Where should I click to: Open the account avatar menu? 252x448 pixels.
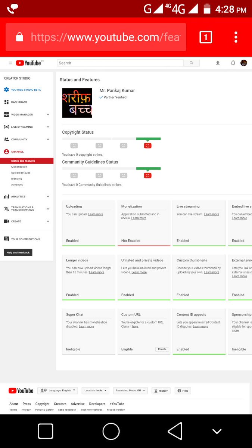244,63
